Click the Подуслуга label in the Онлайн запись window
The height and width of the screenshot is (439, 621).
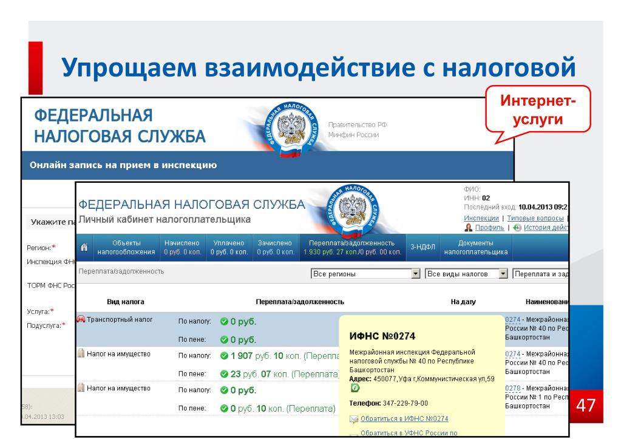point(46,325)
